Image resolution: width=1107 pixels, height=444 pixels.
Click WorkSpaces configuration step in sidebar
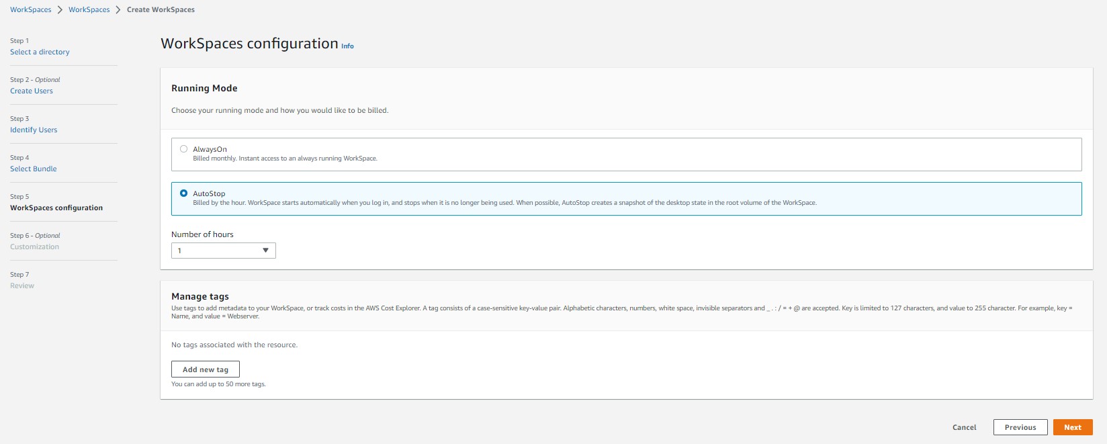(x=56, y=208)
